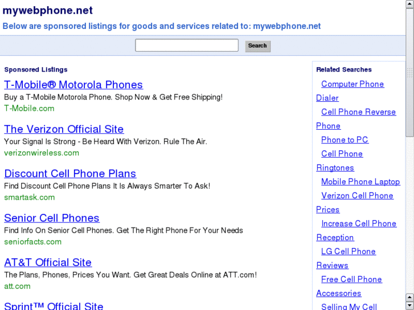Screen dimensions: 414x310
Task: Click the Search button
Action: [x=258, y=46]
